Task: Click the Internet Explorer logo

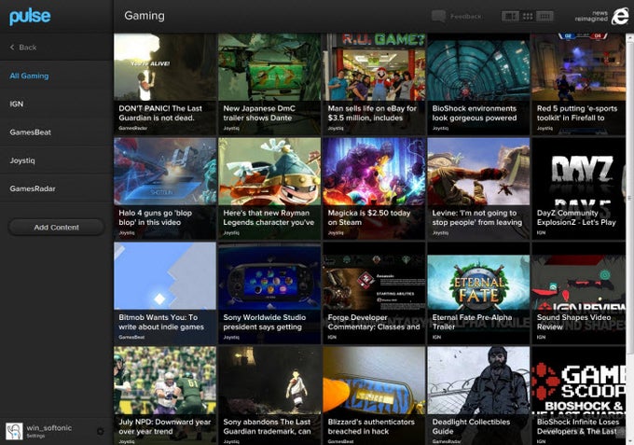Action: (x=620, y=17)
